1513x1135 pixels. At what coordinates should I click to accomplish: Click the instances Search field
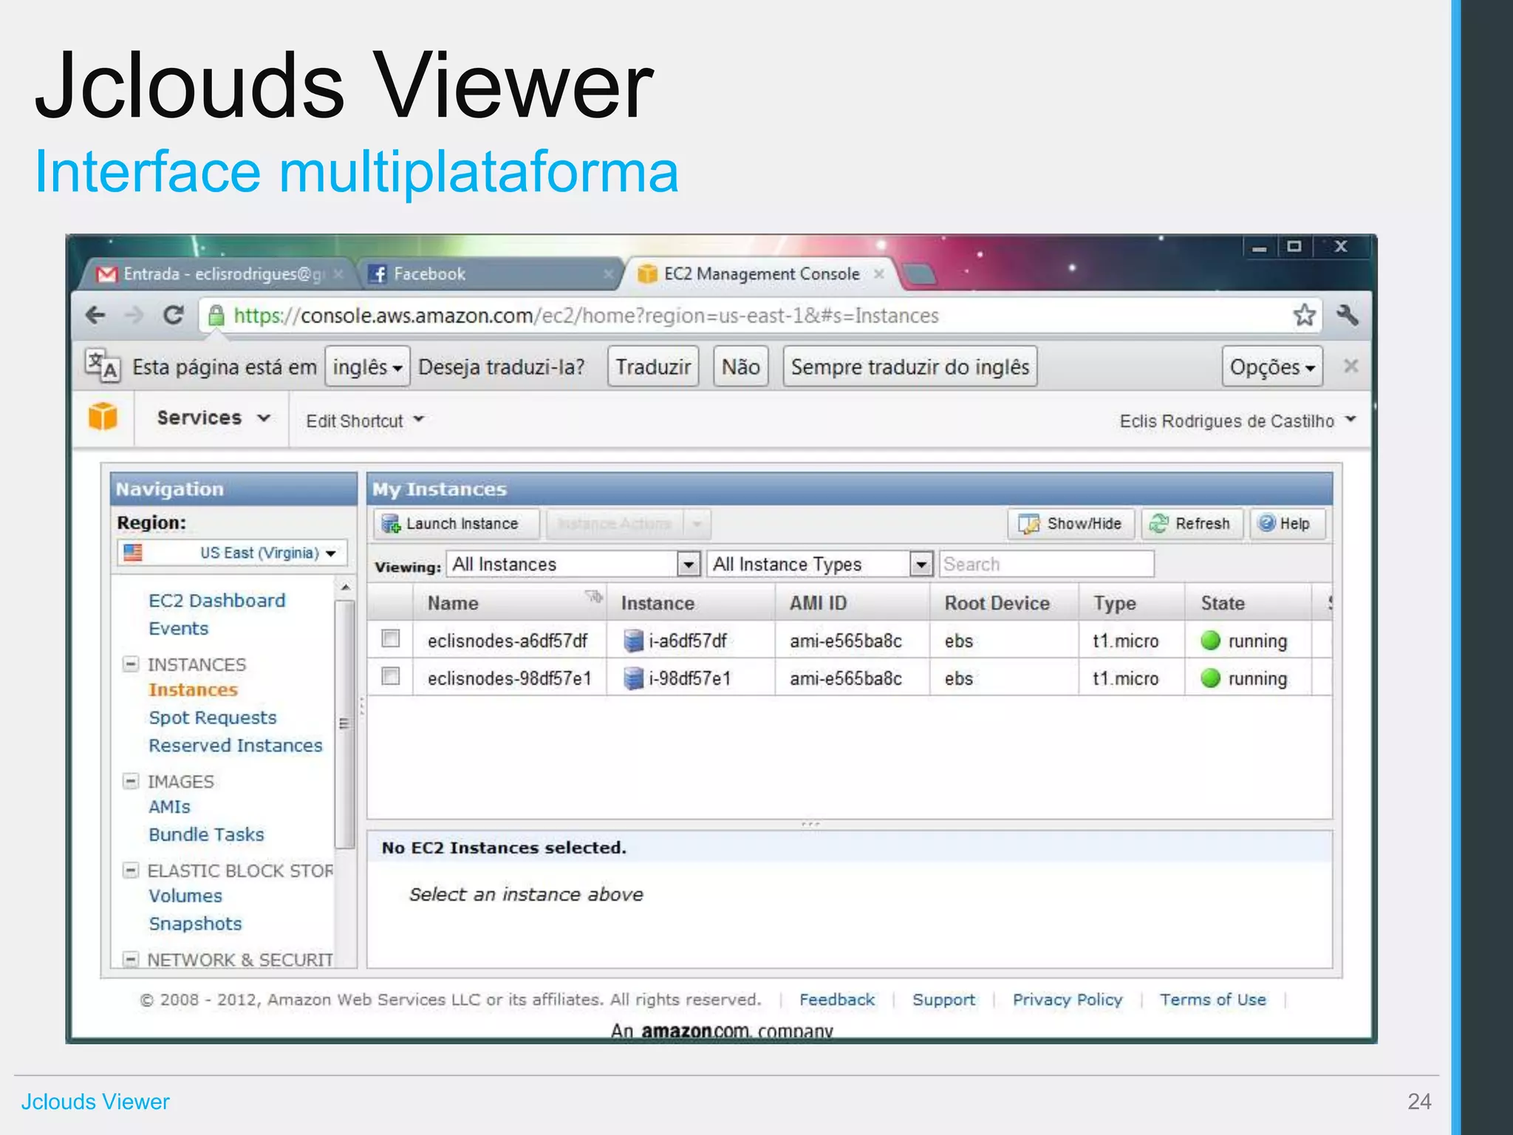(x=1046, y=565)
